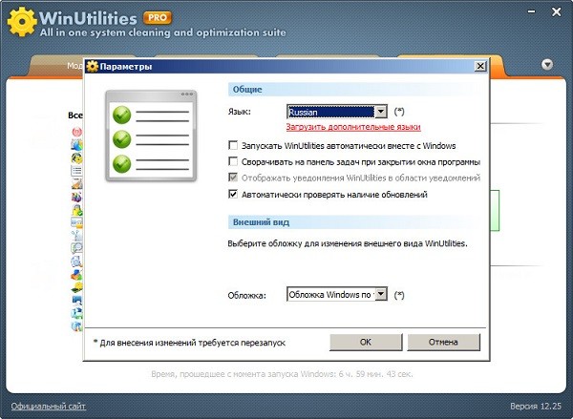Close the Параметры dialog with the X
This screenshot has width=573, height=419.
[x=480, y=67]
